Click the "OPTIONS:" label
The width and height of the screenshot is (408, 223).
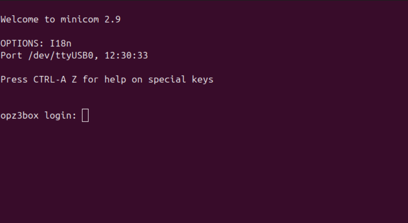pos(22,43)
